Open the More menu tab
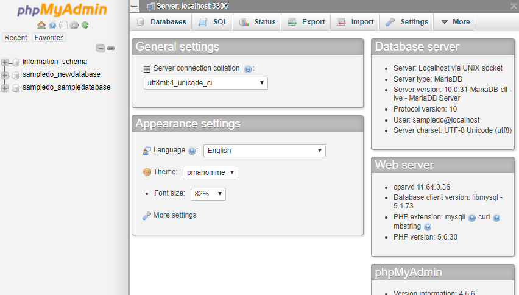519x295 pixels. coord(455,22)
